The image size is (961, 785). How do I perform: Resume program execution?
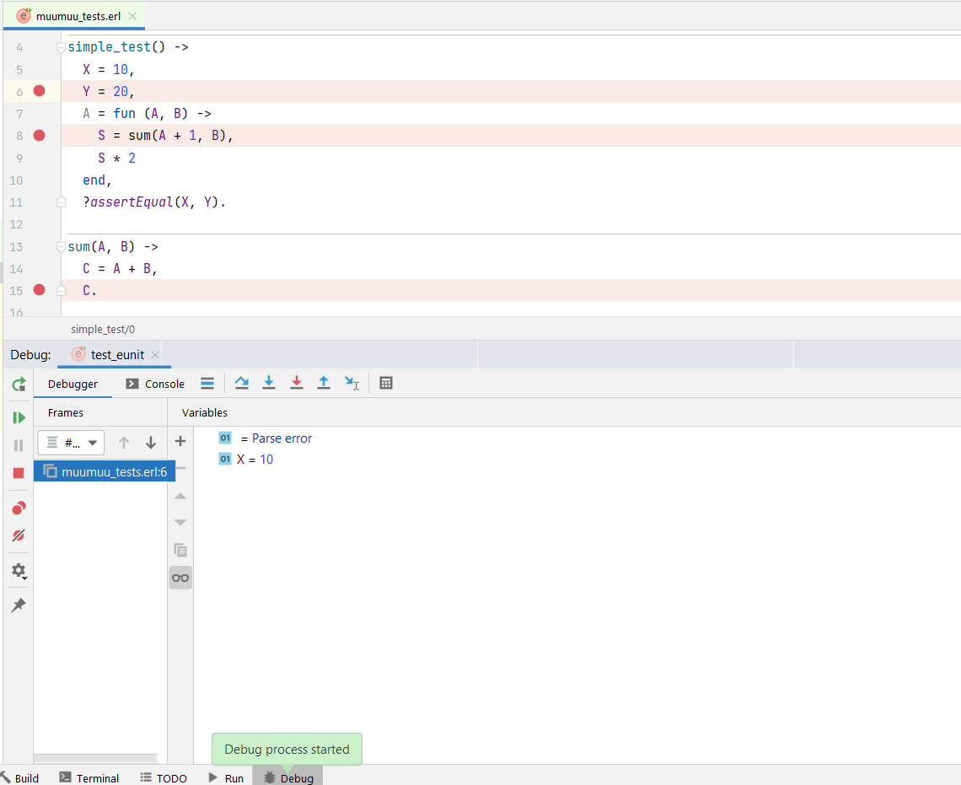[x=19, y=417]
